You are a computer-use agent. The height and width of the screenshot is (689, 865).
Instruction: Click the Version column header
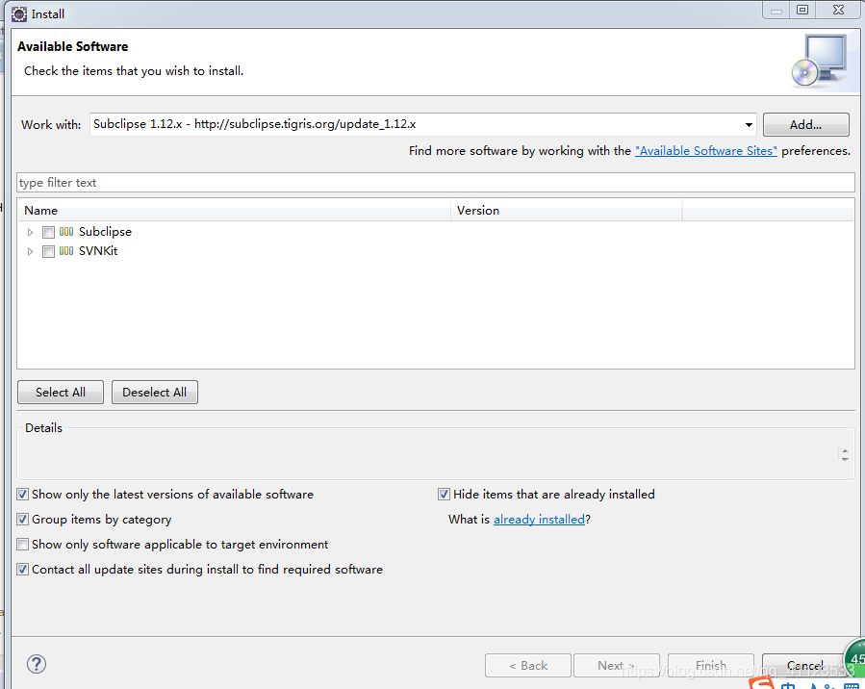(x=567, y=211)
